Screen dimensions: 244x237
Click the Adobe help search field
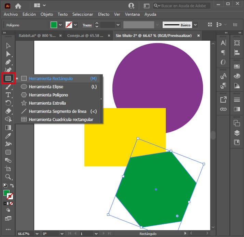pyautogui.click(x=182, y=6)
